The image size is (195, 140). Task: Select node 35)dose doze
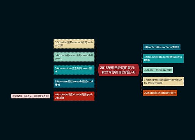click(158, 70)
